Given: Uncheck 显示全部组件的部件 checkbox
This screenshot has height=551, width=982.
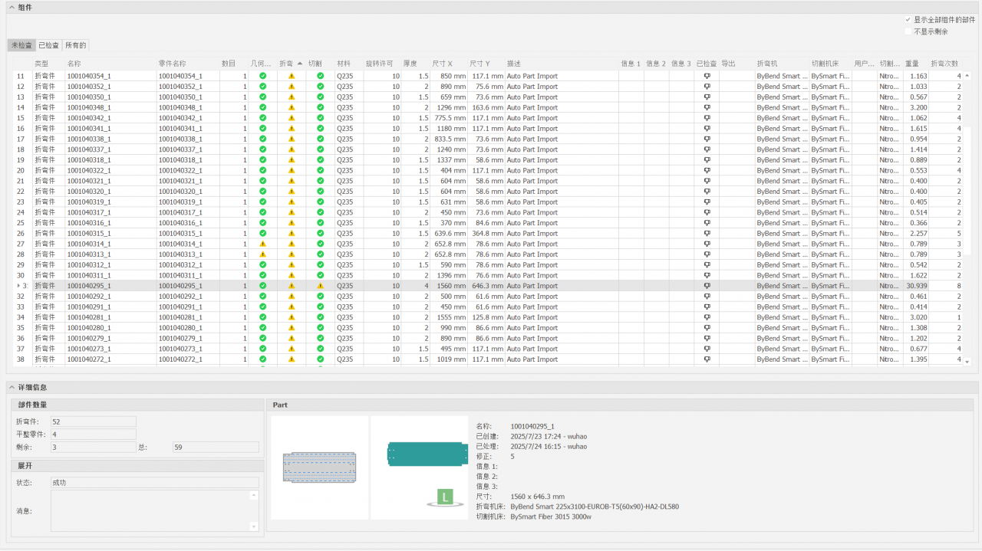Looking at the screenshot, I should [x=908, y=19].
